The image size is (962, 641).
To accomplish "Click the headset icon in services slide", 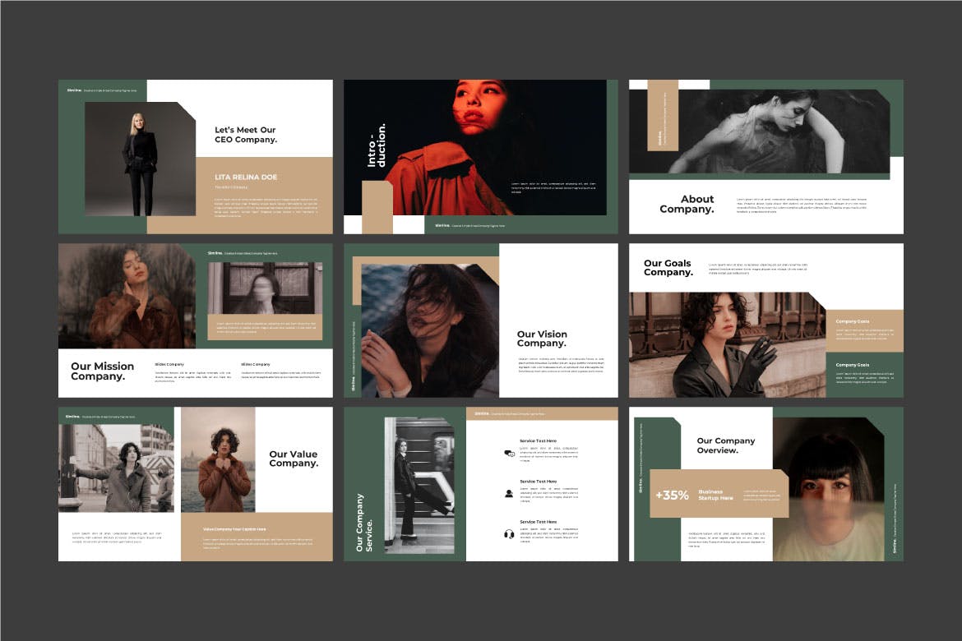I will pos(509,534).
